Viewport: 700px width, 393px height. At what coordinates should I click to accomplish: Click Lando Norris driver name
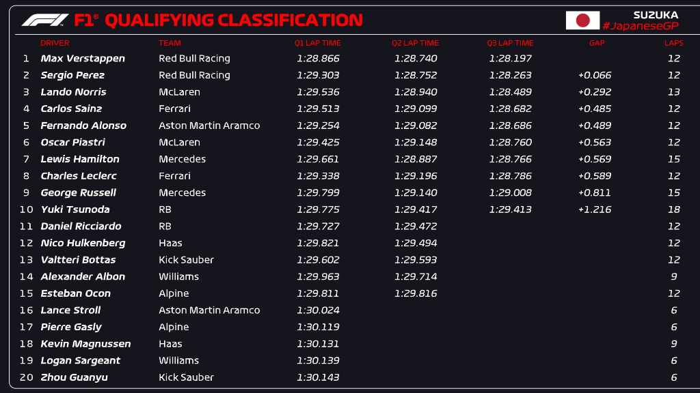tap(73, 92)
